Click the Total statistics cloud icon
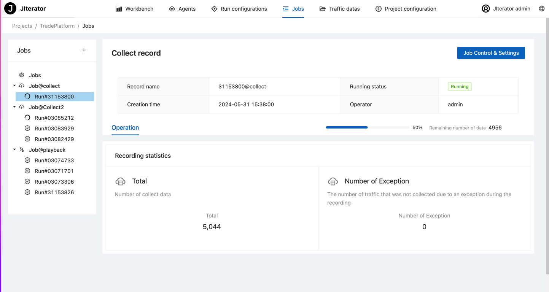549x292 pixels. pos(120,181)
